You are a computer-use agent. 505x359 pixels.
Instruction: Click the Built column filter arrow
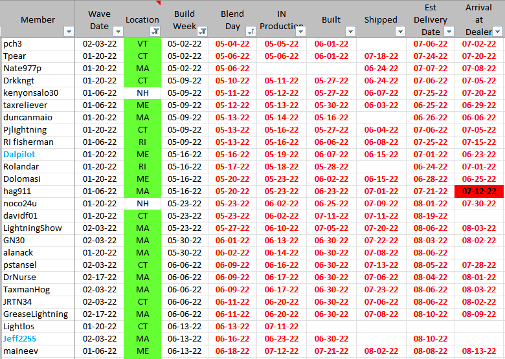coord(350,32)
